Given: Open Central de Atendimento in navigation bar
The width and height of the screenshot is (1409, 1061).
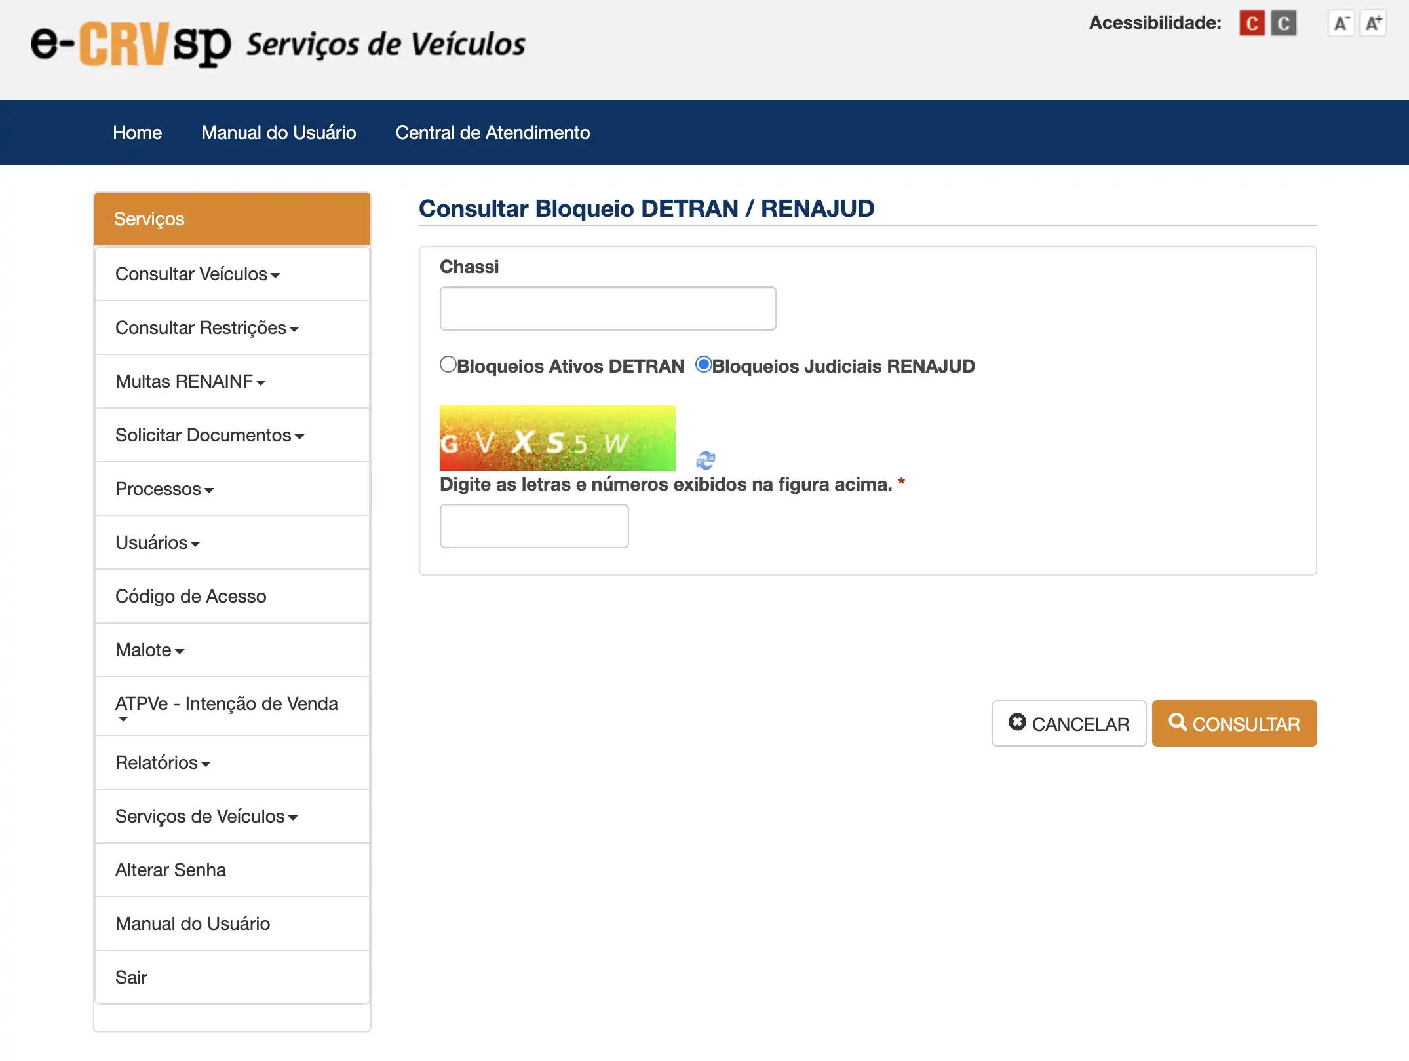Looking at the screenshot, I should coord(492,132).
